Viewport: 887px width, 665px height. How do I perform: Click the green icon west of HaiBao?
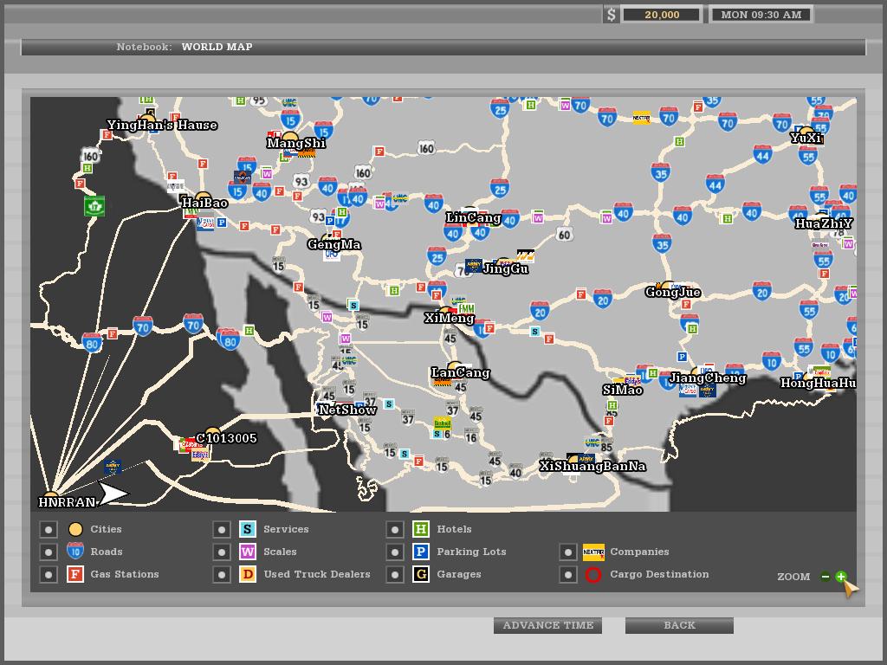pos(94,206)
